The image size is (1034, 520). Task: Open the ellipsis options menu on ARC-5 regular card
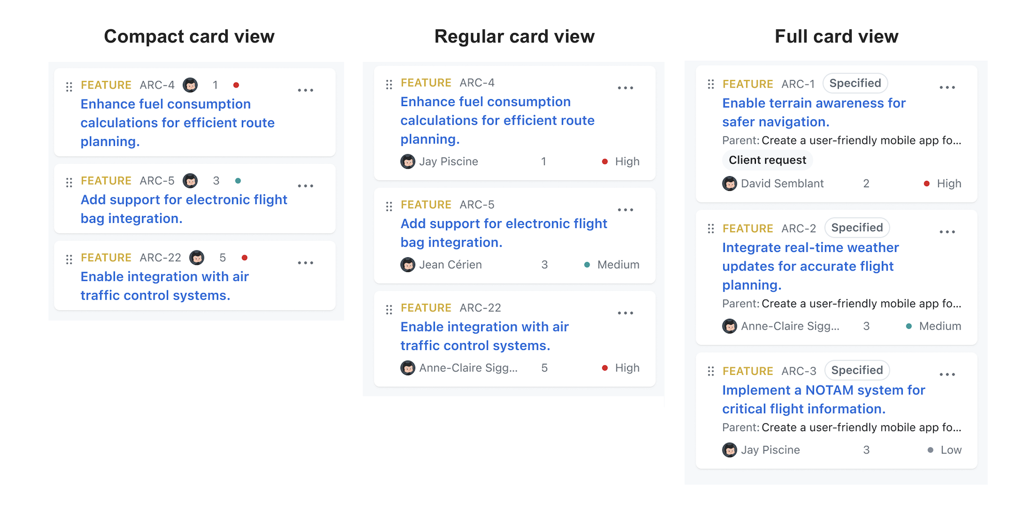click(626, 209)
